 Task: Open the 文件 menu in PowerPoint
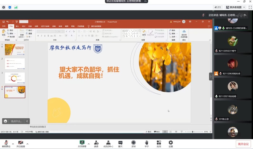(4, 26)
